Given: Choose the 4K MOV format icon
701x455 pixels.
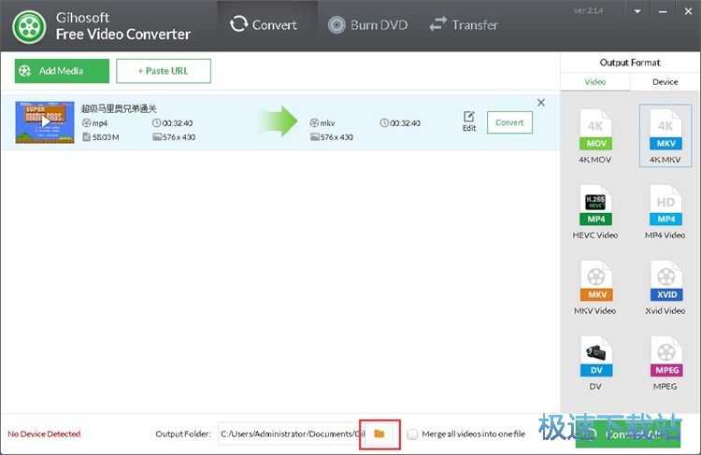Looking at the screenshot, I should click(595, 136).
